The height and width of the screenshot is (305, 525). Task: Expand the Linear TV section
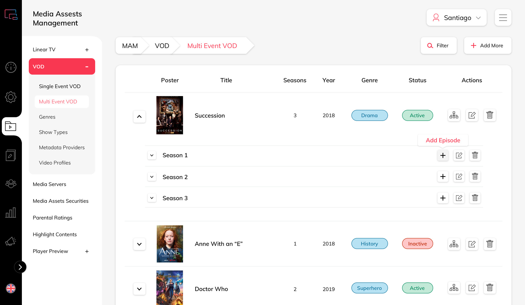pos(87,50)
